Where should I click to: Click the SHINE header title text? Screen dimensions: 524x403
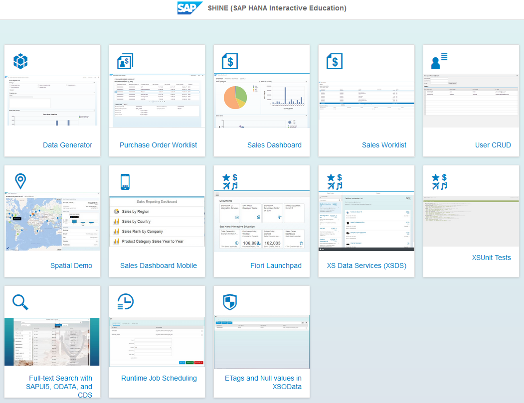click(277, 8)
